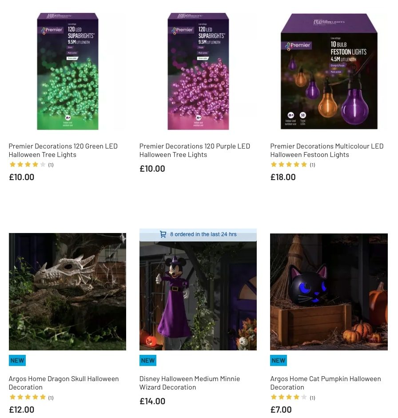Click the review count for Dragon Skull decoration
Image resolution: width=398 pixels, height=418 pixels.
pyautogui.click(x=51, y=398)
